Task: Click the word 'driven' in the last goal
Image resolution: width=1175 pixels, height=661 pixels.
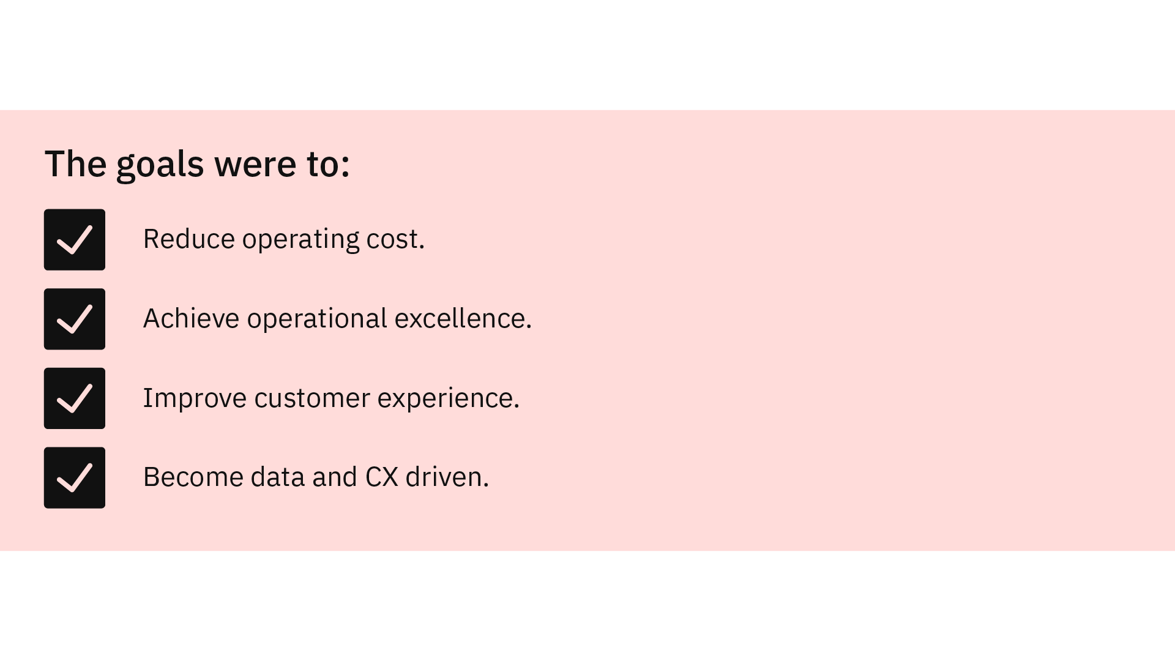Action: [x=444, y=477]
